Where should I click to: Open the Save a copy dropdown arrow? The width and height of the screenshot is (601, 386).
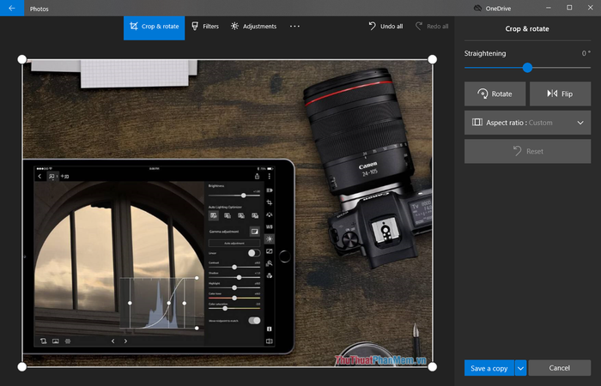(x=520, y=368)
